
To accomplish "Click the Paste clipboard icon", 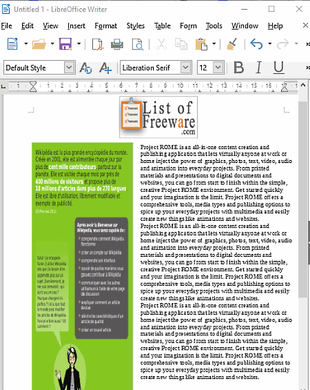I will [x=201, y=44].
